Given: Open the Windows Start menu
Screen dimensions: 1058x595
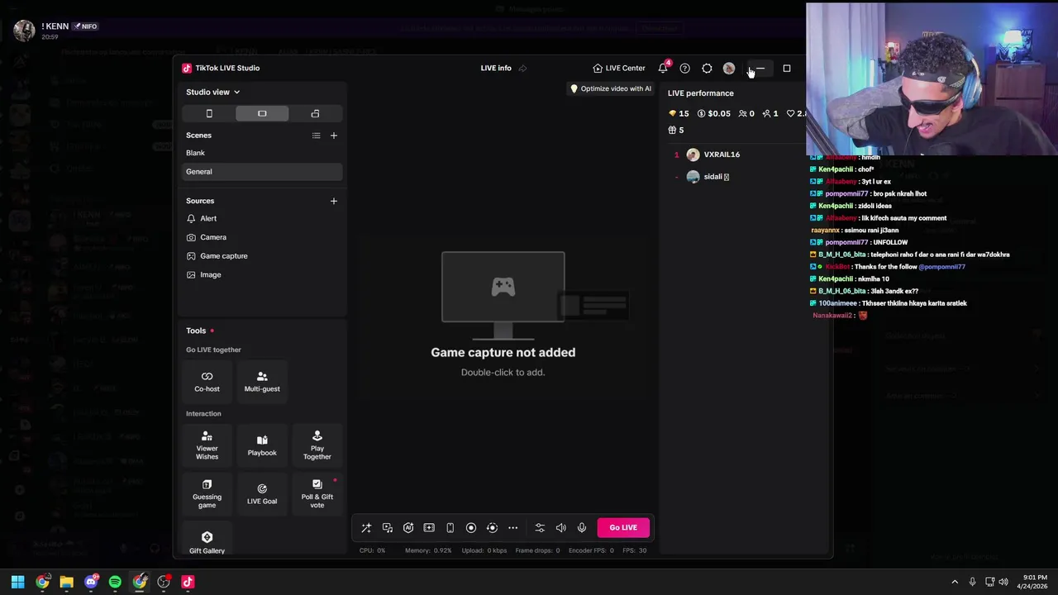Looking at the screenshot, I should (x=17, y=582).
